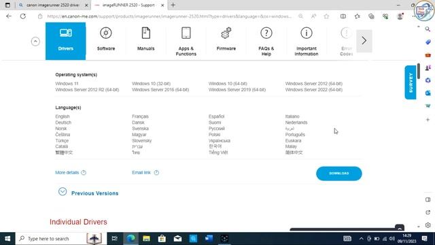The image size is (435, 245).
Task: Click 'Windows 10 (64-bit)' text
Action: point(228,84)
